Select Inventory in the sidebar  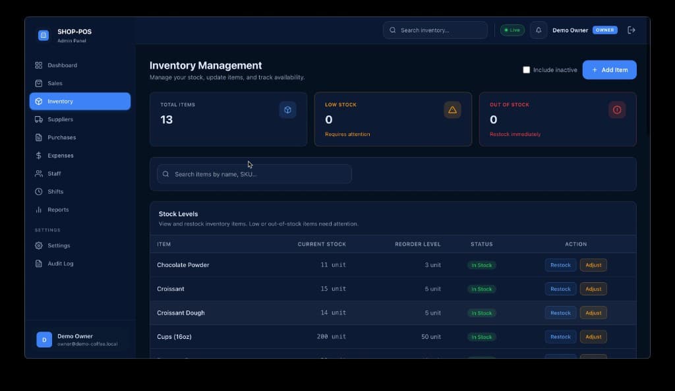80,101
